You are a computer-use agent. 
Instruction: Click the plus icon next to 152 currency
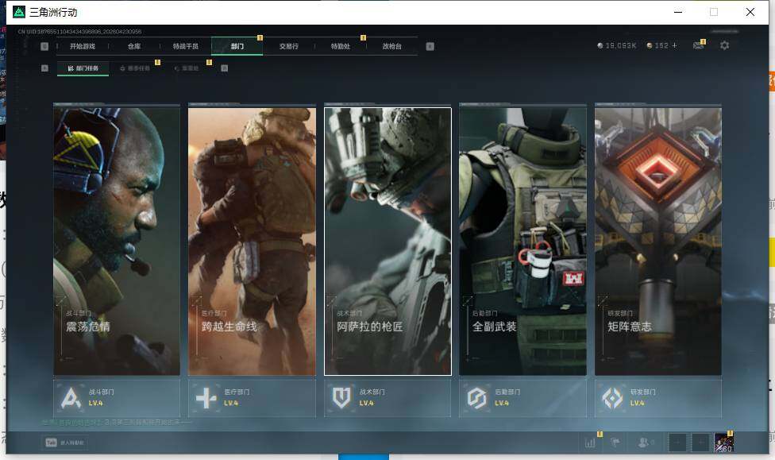pyautogui.click(x=674, y=45)
